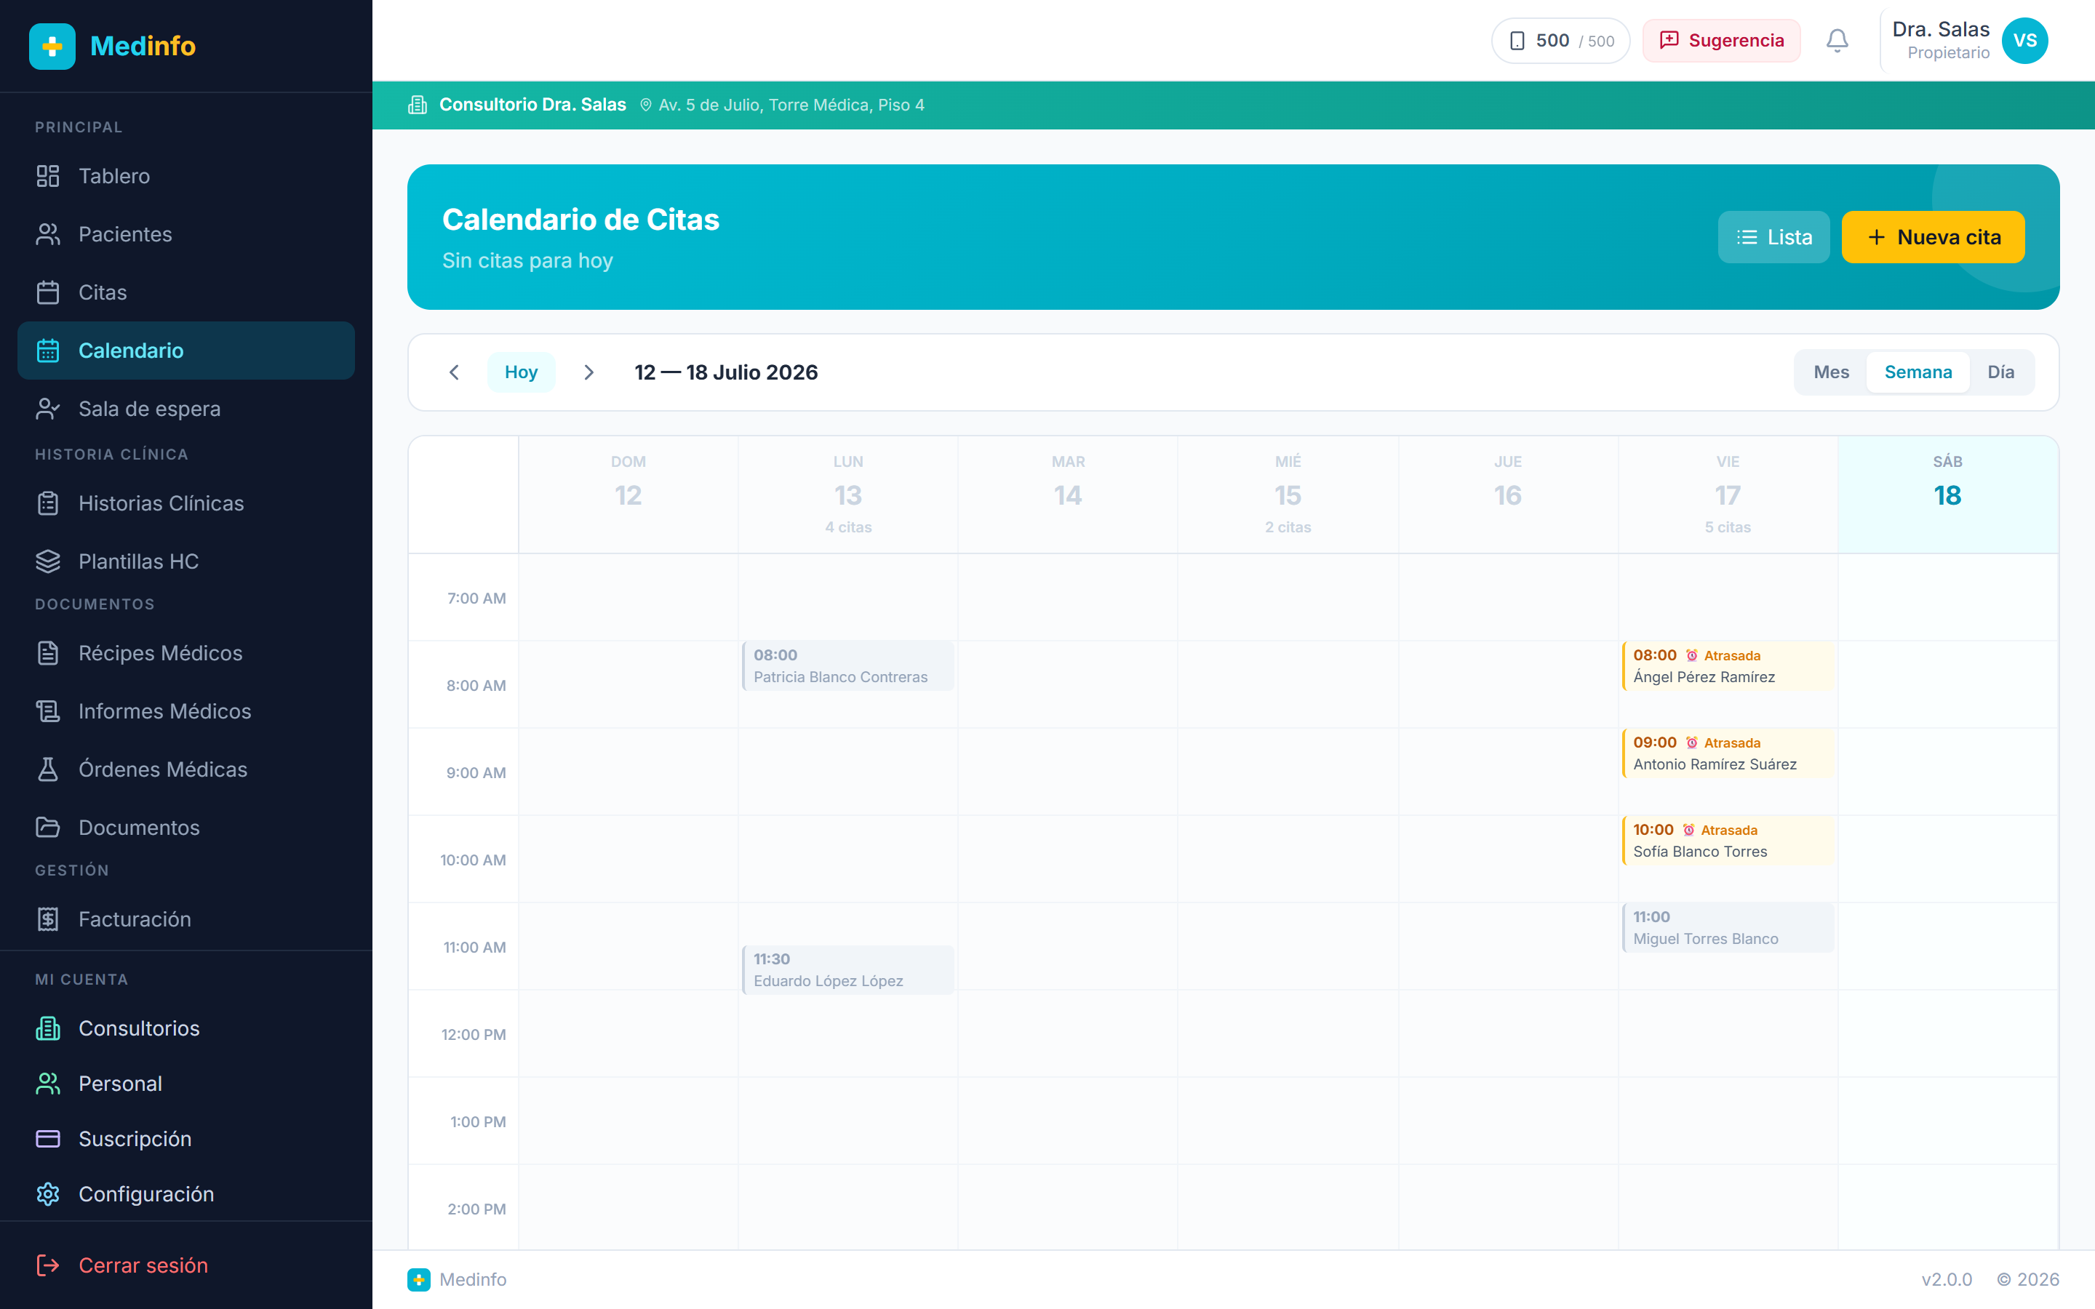Select SÁB 18 day header
This screenshot has width=2095, height=1309.
pos(1948,495)
